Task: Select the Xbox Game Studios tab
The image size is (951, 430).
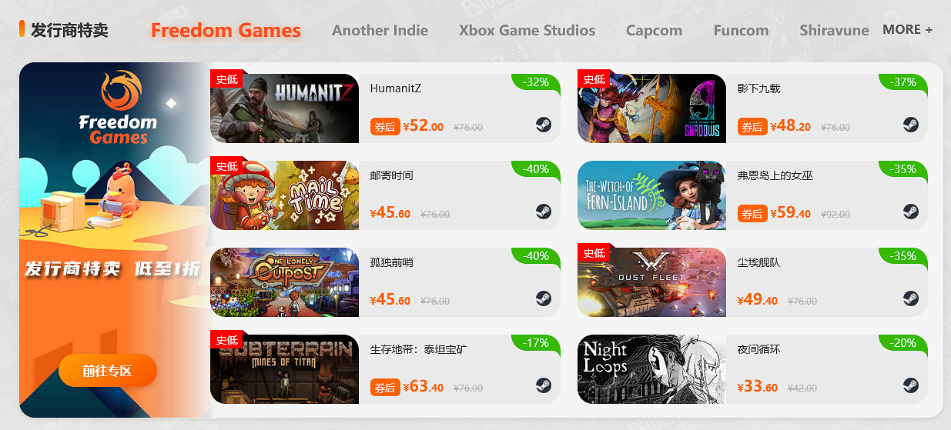Action: [527, 31]
